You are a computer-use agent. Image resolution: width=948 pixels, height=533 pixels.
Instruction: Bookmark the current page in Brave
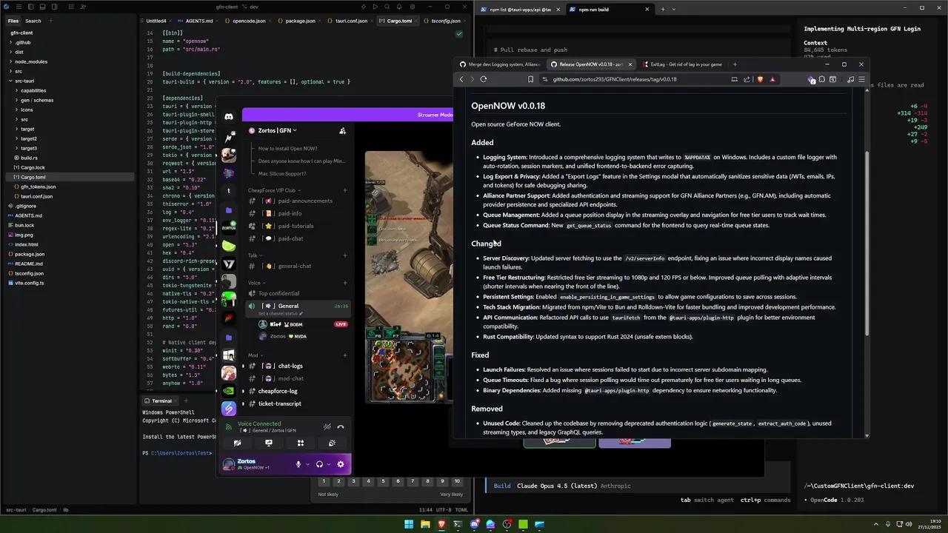pyautogui.click(x=530, y=79)
